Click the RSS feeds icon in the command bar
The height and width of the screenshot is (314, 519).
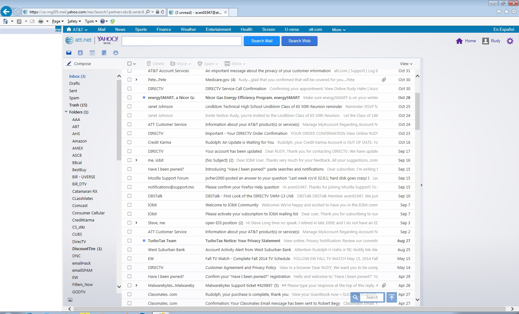[19, 21]
